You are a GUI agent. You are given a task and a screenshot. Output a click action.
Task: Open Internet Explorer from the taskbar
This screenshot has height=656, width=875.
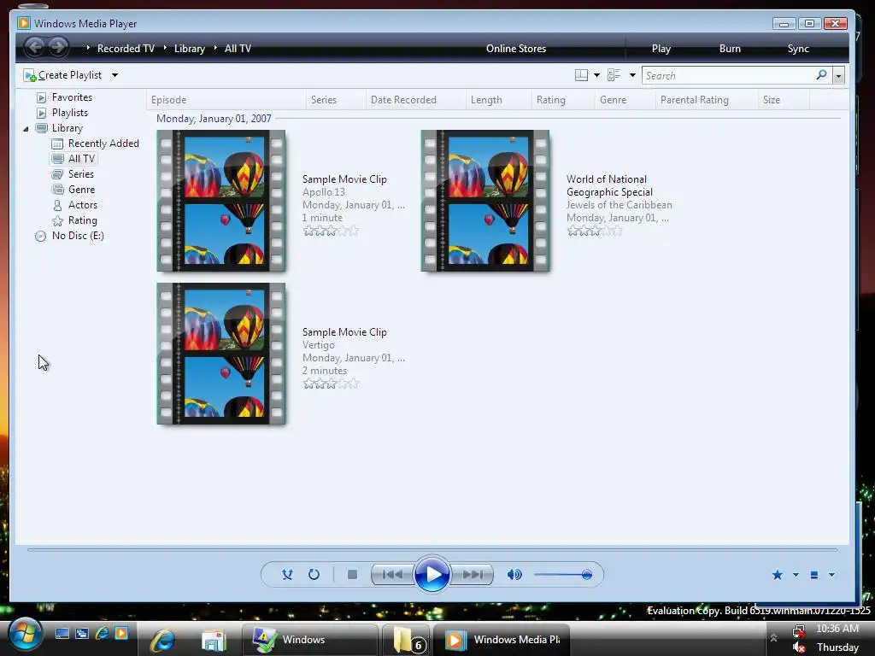163,639
